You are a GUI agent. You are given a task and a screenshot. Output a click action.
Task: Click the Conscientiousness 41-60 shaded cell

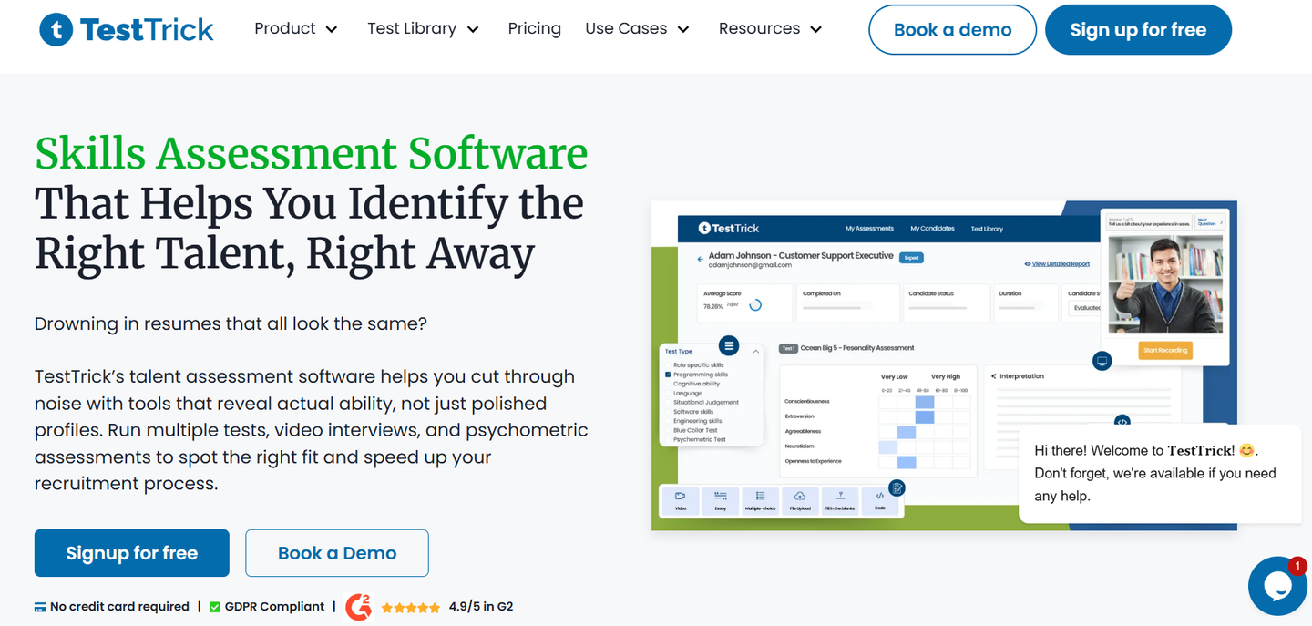point(925,402)
